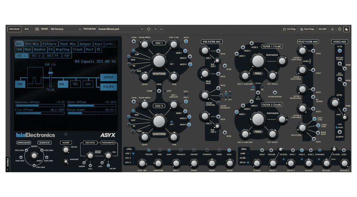Click the Fine Offset bar
357x197 pixels.
pyautogui.click(x=40, y=113)
